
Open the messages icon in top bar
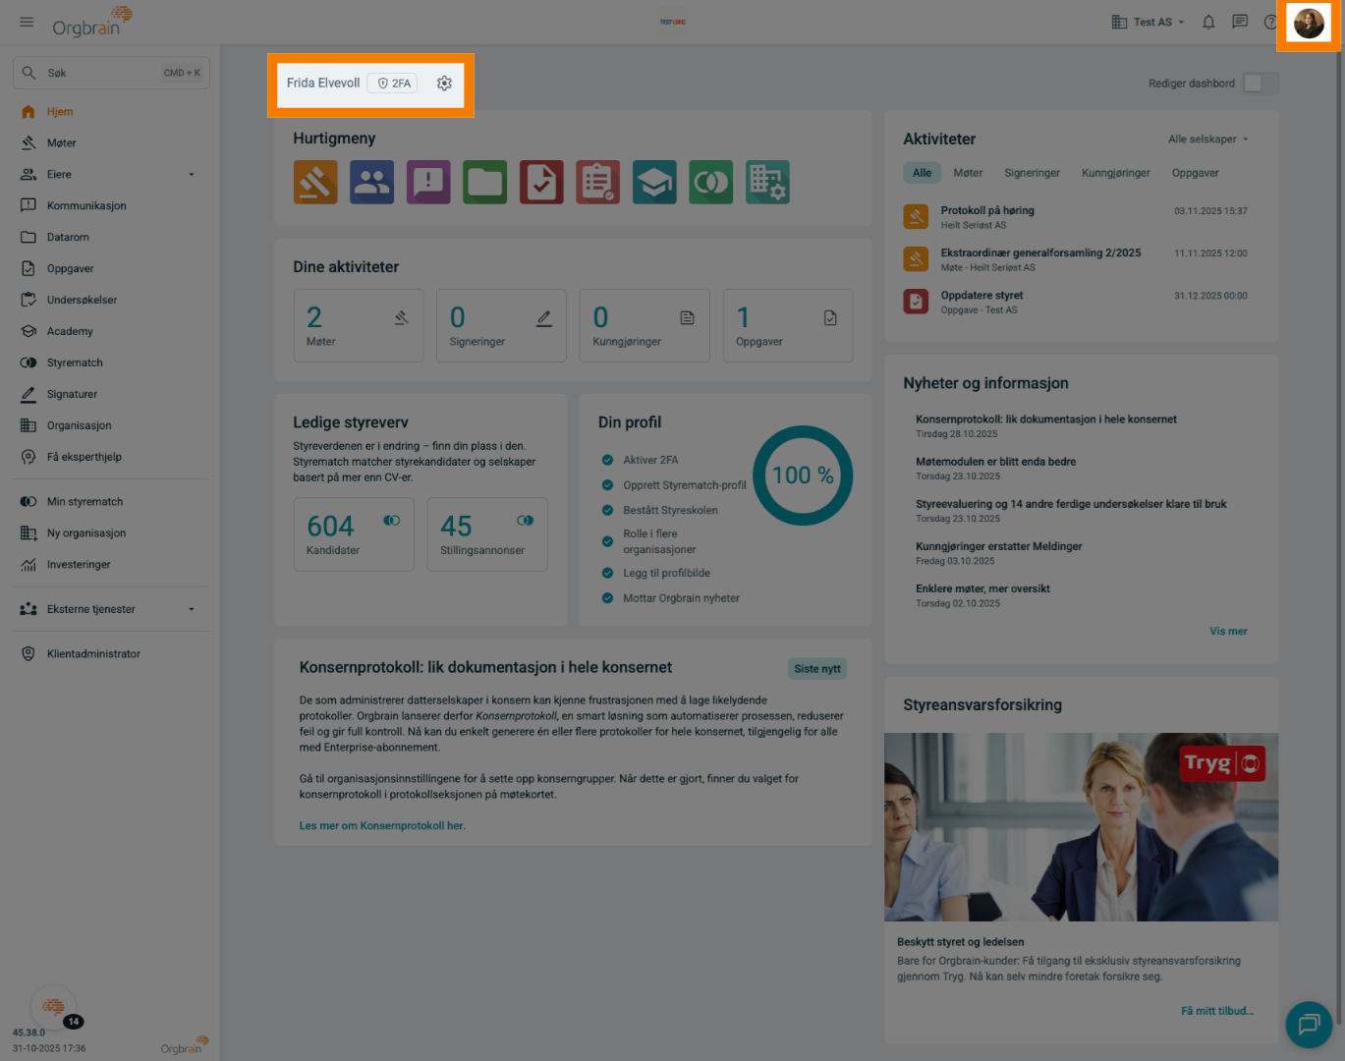1240,23
